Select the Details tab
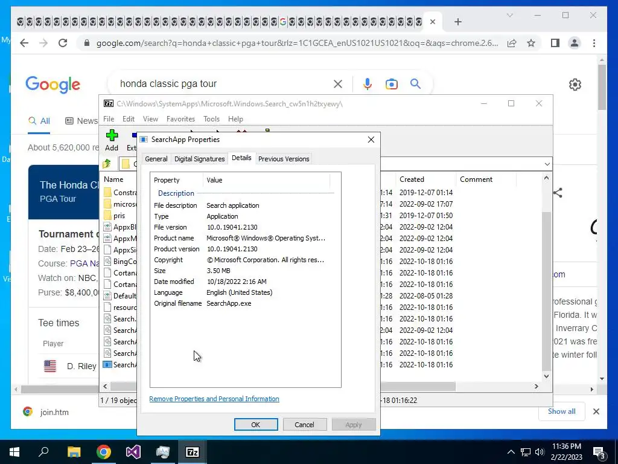 tap(241, 158)
